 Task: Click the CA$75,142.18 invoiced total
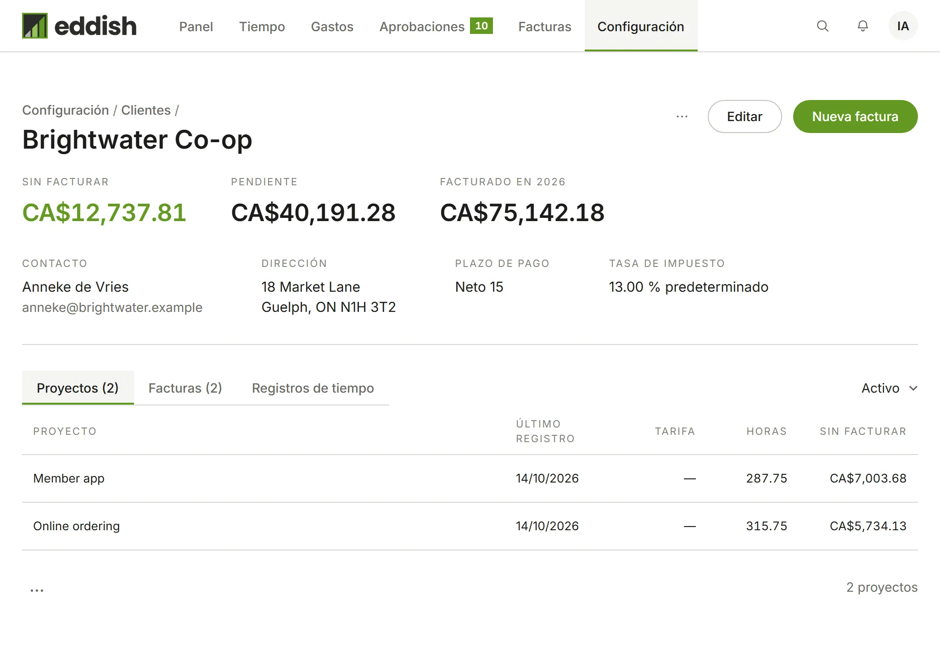[x=522, y=213]
